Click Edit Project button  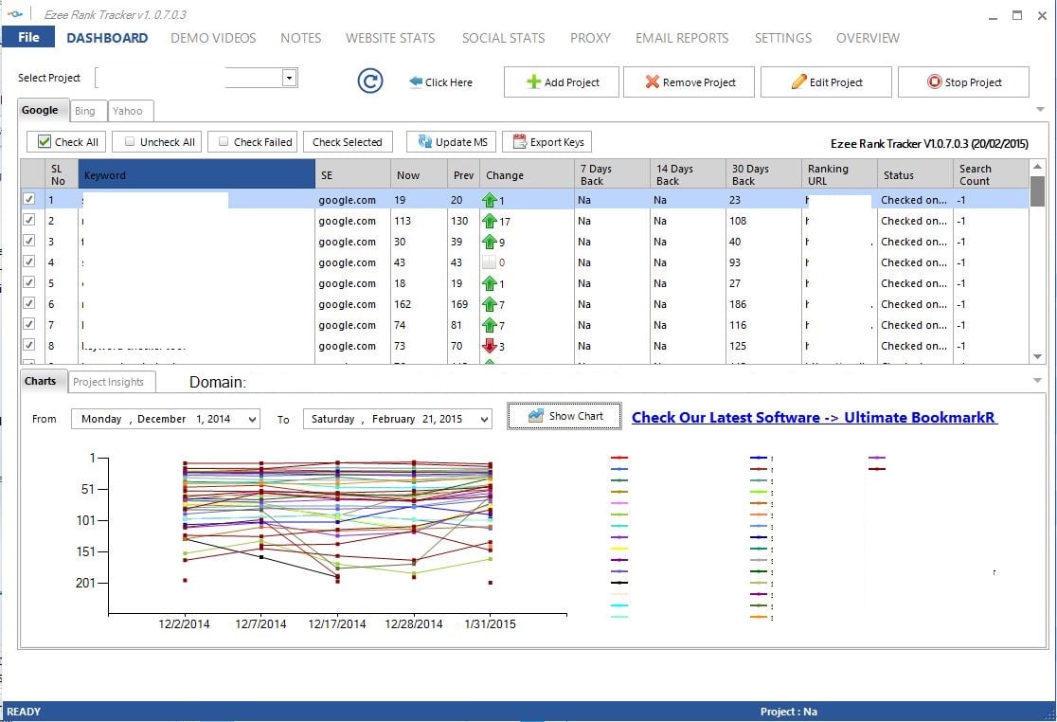click(827, 82)
